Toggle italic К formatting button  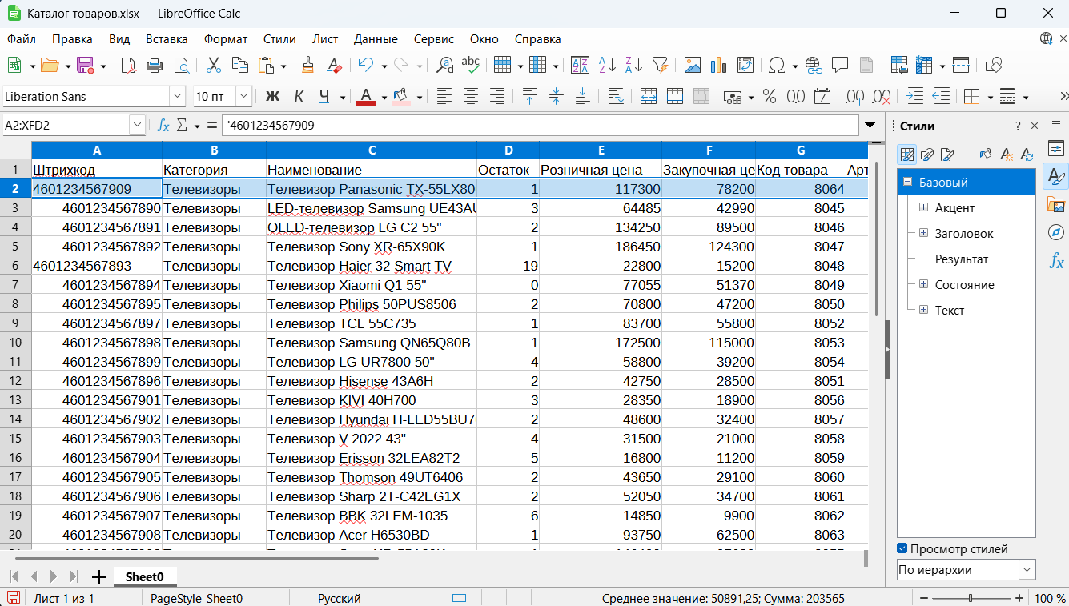coord(299,97)
